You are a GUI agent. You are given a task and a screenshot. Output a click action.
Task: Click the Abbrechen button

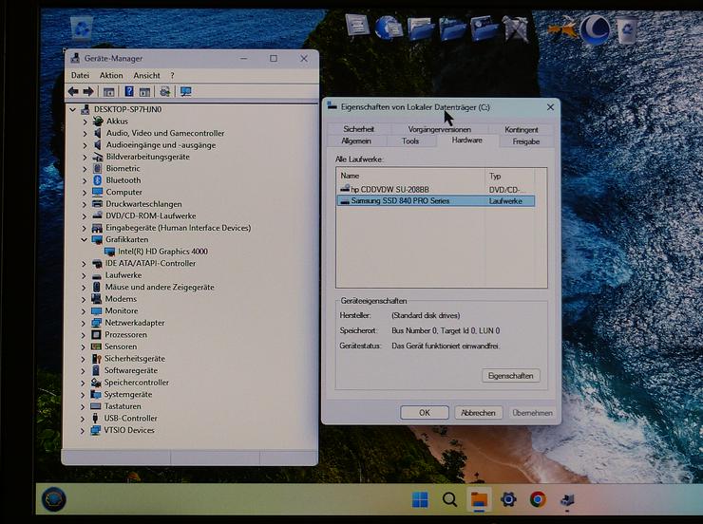(478, 413)
